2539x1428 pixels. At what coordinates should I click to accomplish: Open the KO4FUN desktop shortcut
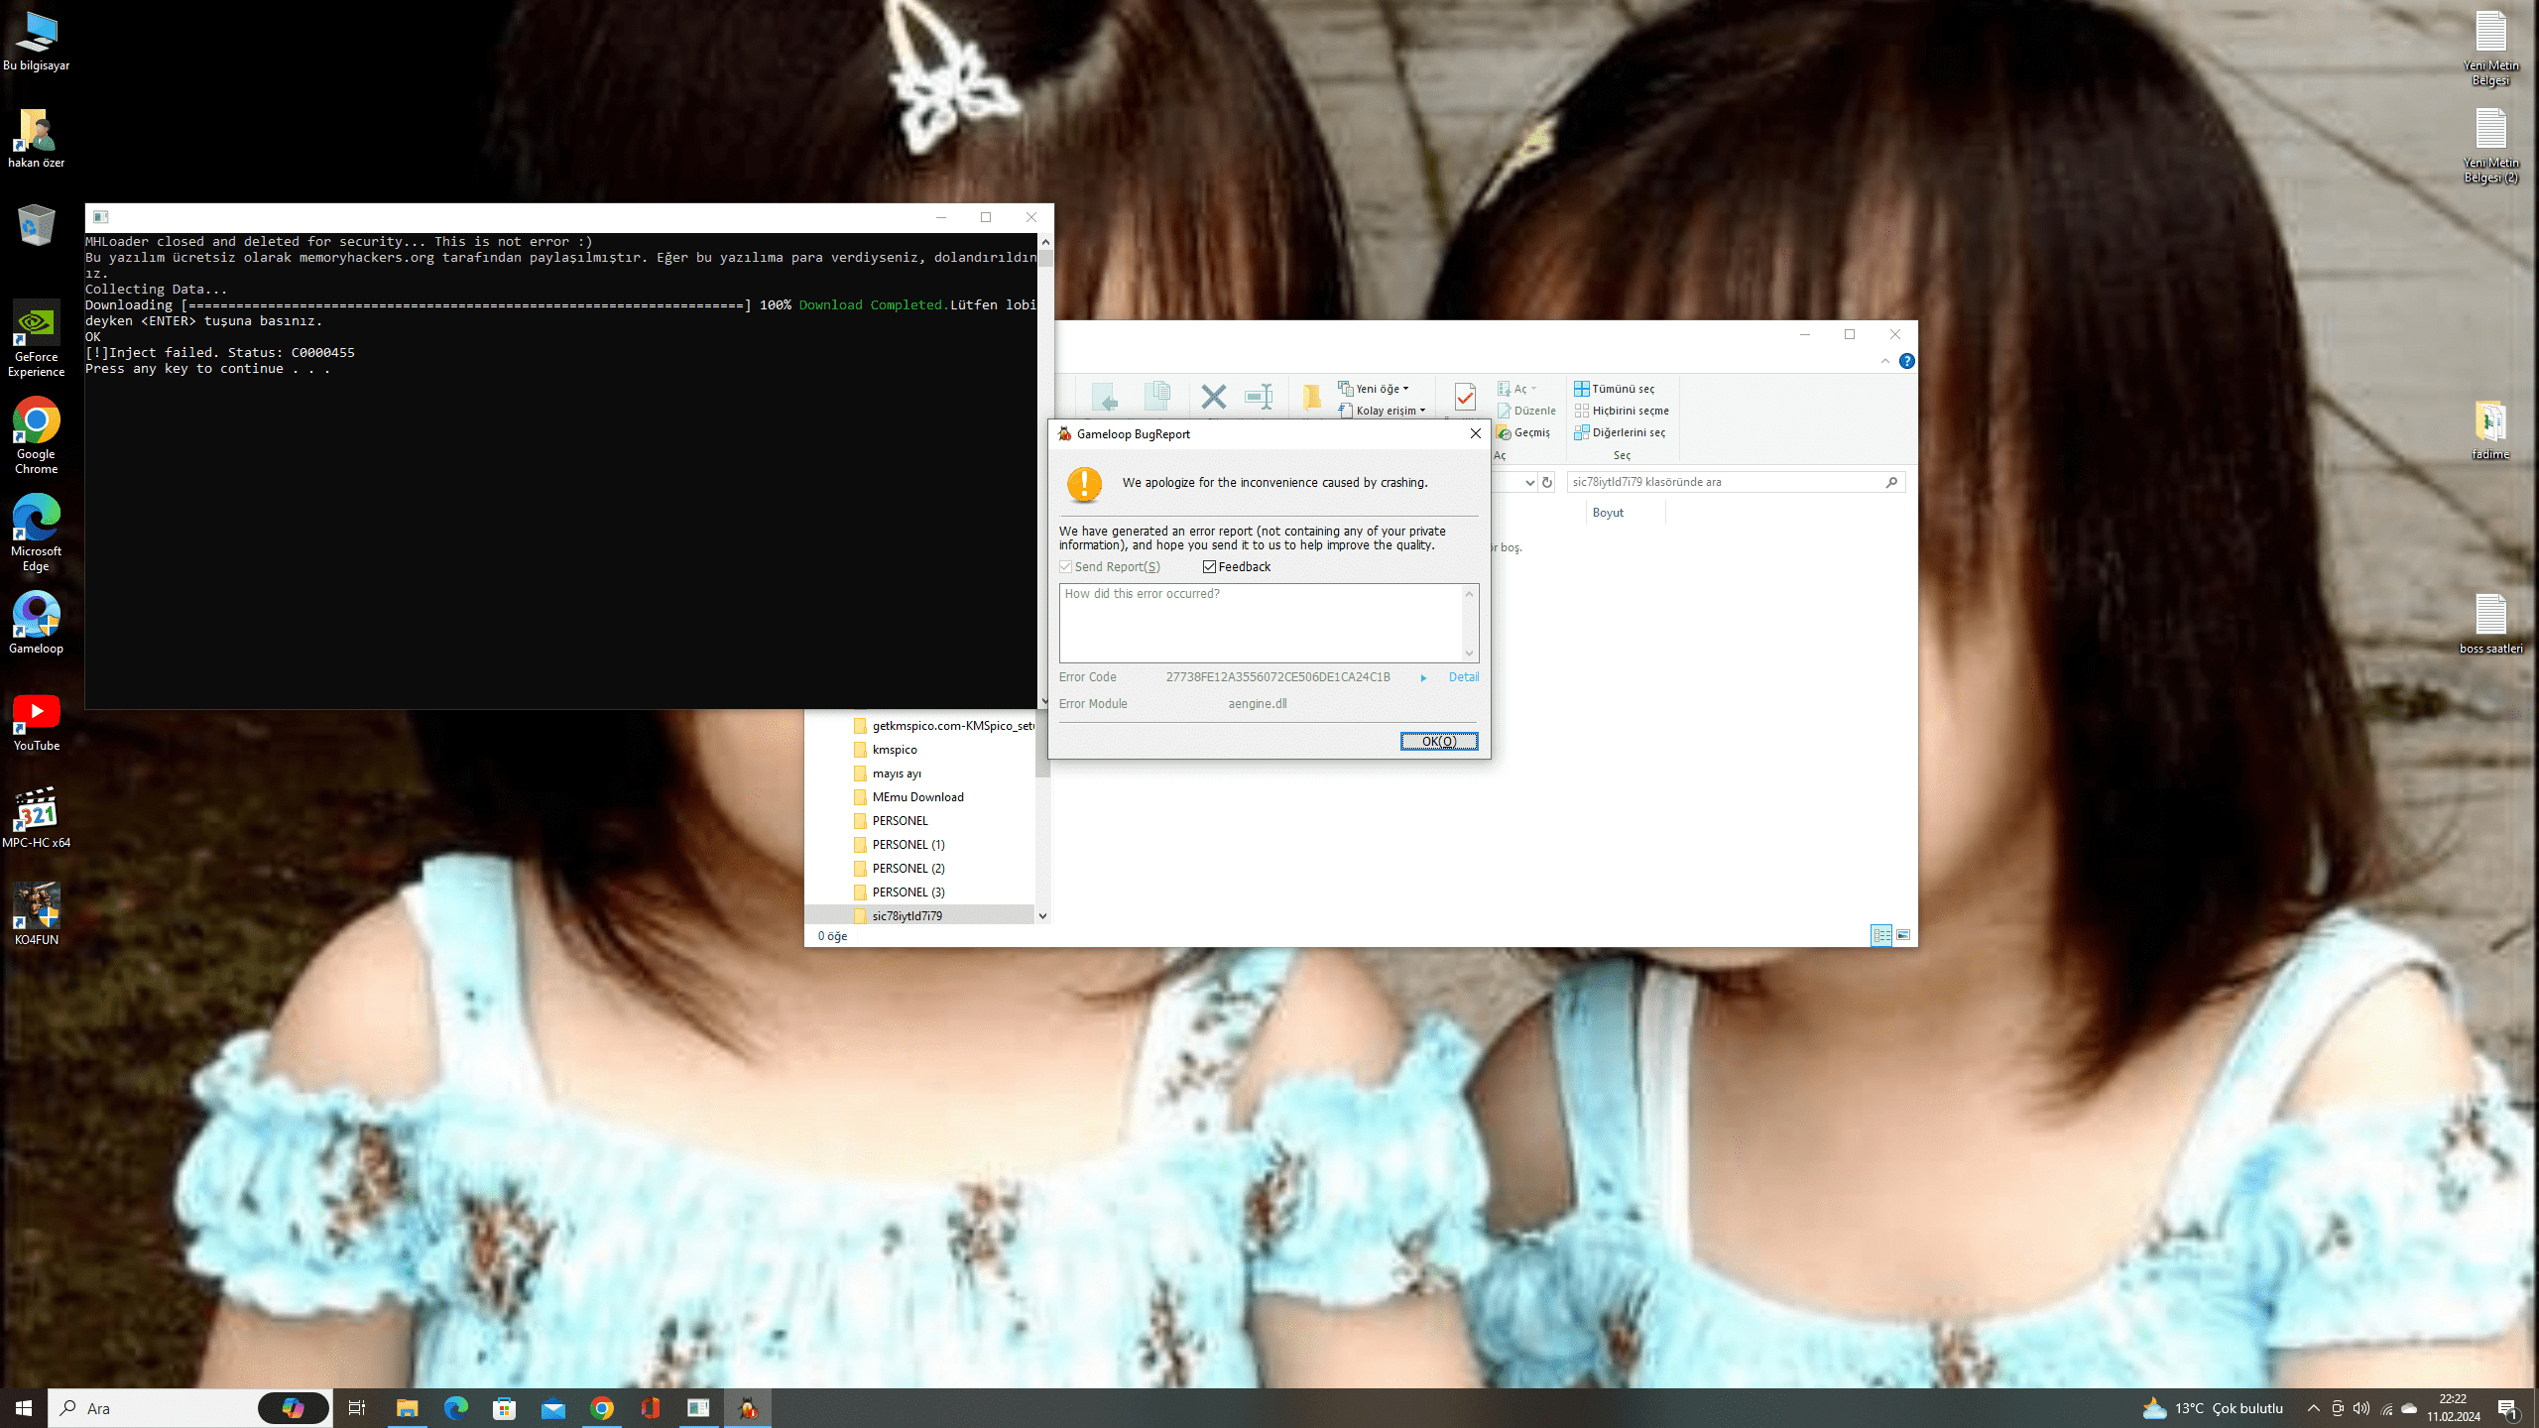[37, 913]
